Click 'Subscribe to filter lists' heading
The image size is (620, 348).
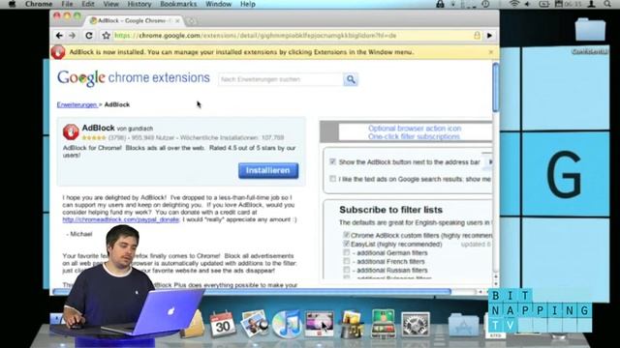pyautogui.click(x=390, y=210)
